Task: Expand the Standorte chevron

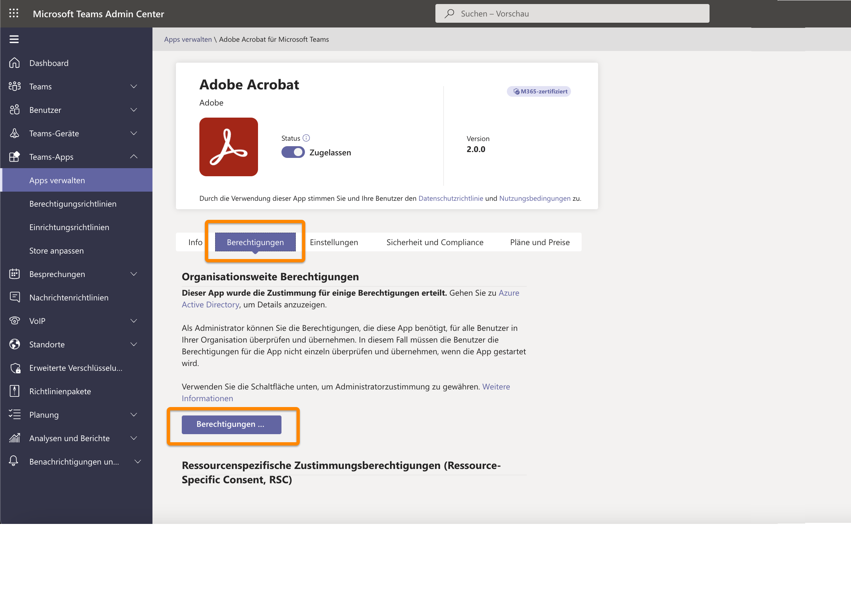Action: 134,344
